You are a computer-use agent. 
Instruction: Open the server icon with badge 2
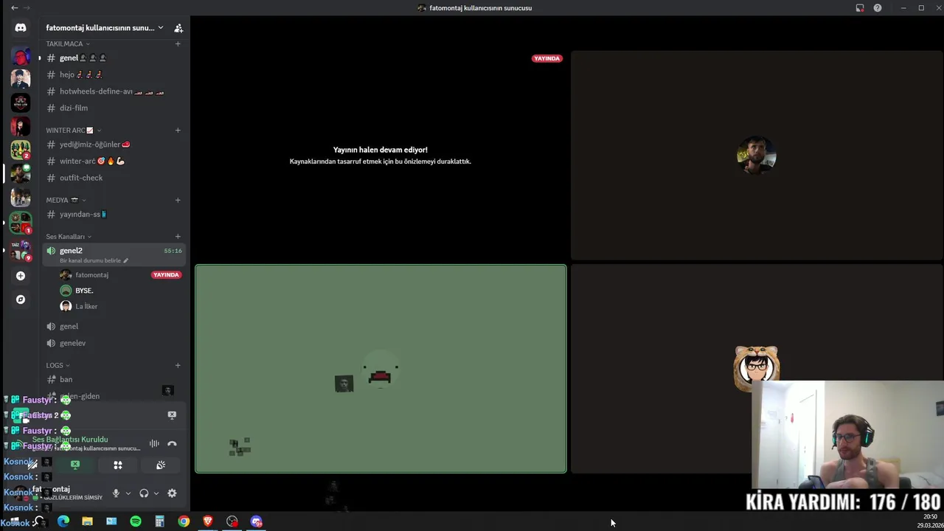21,150
